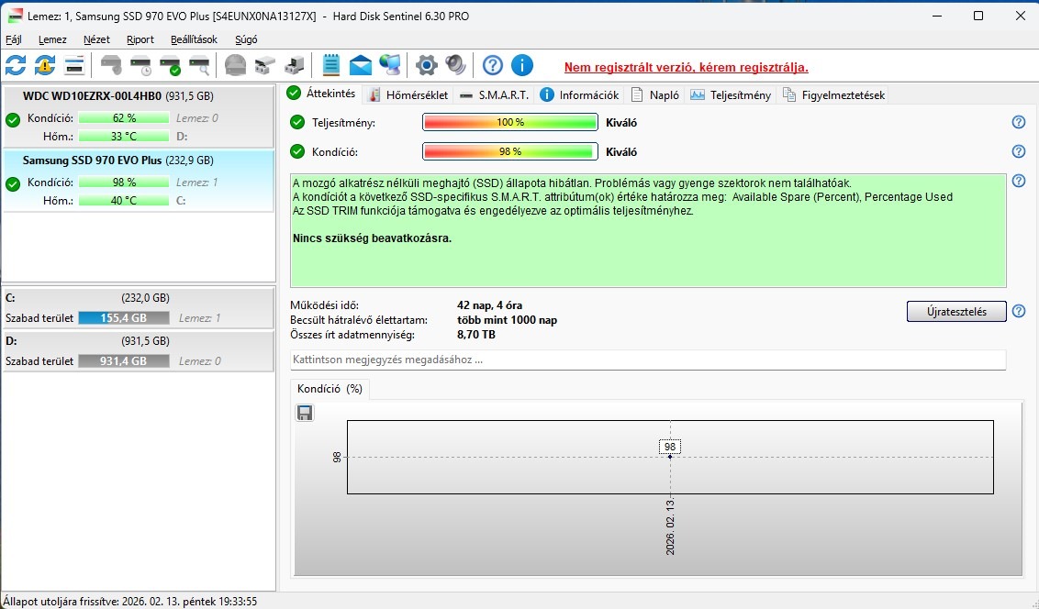Screen dimensions: 1039x609
Task: Click the C: partition header row
Action: [x=139, y=298]
